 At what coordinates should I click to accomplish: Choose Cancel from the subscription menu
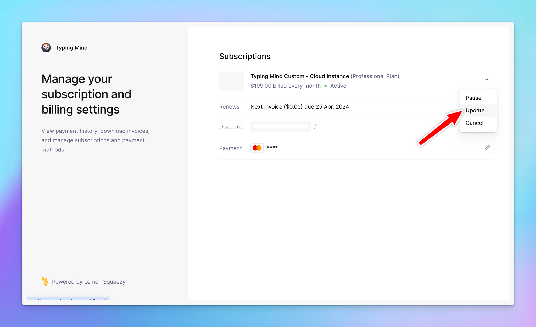(x=478, y=123)
